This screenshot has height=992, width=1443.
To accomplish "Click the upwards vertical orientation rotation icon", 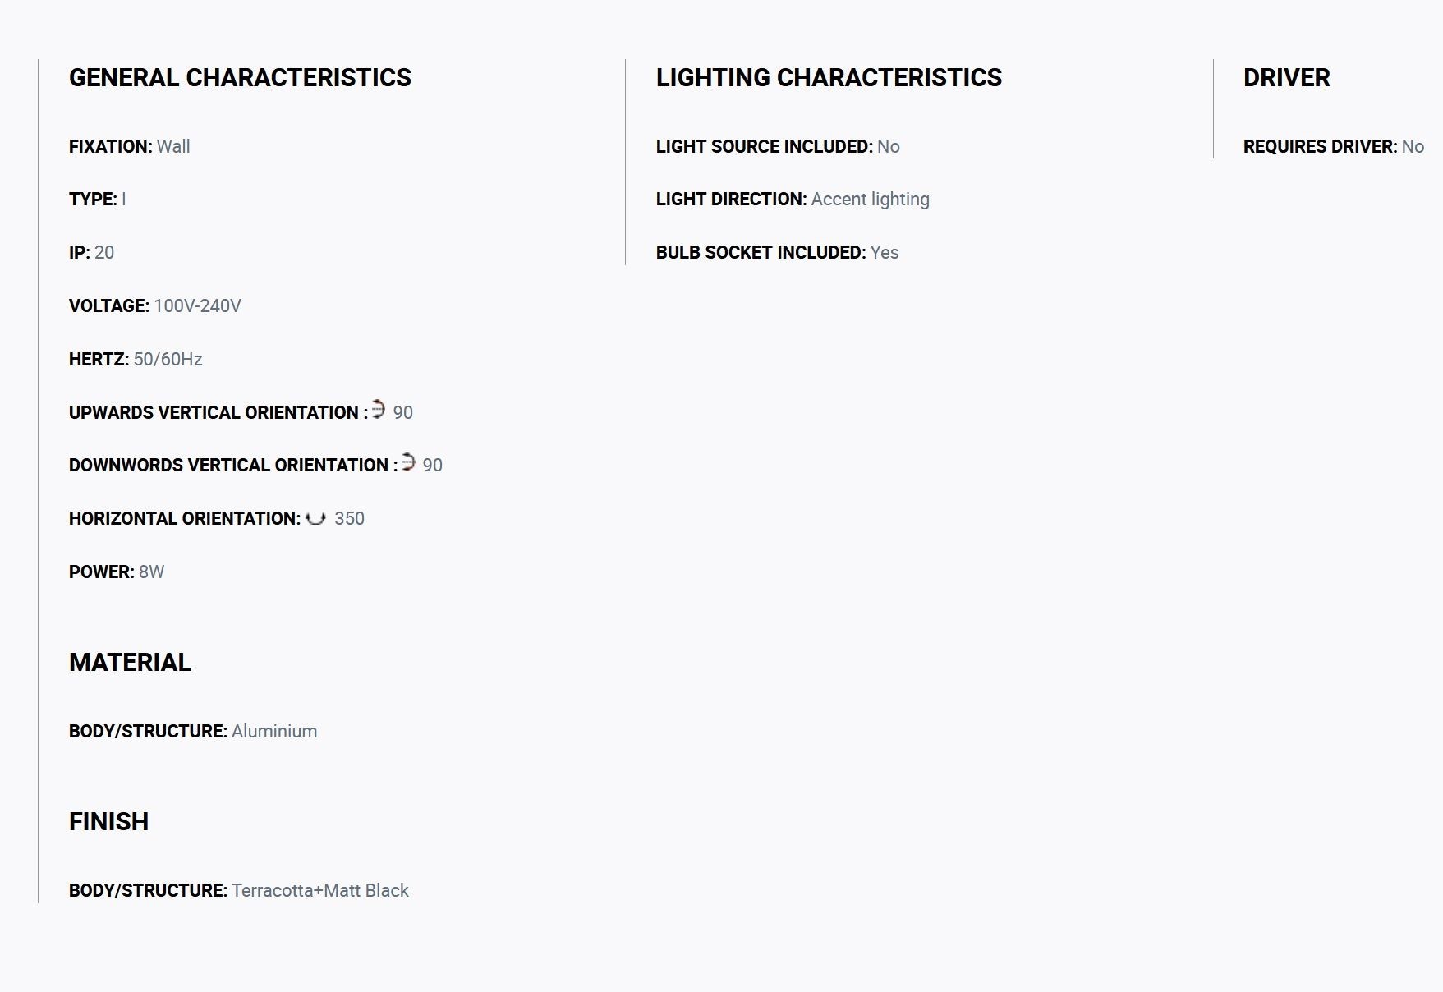I will [x=378, y=409].
